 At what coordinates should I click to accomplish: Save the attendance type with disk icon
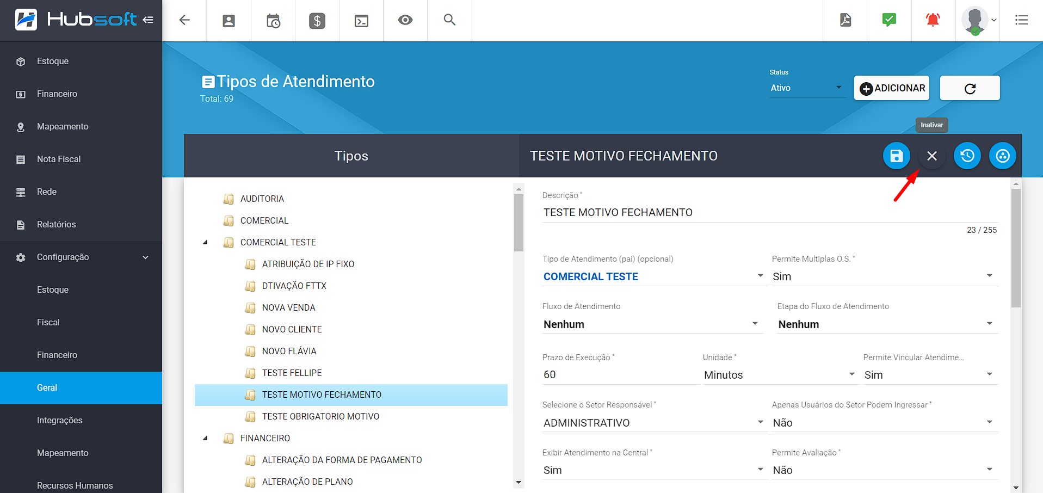click(x=897, y=156)
